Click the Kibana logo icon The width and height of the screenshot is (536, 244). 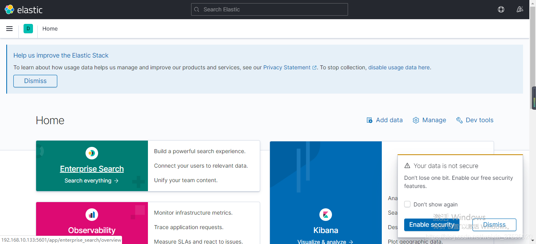[326, 215]
